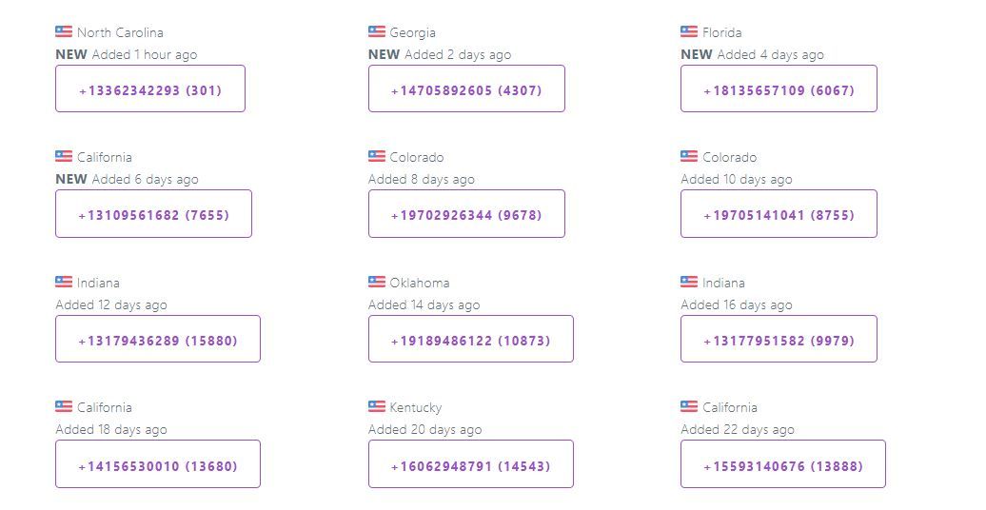This screenshot has width=986, height=510.
Task: Choose the number +13109561682 (7655)
Action: (153, 214)
